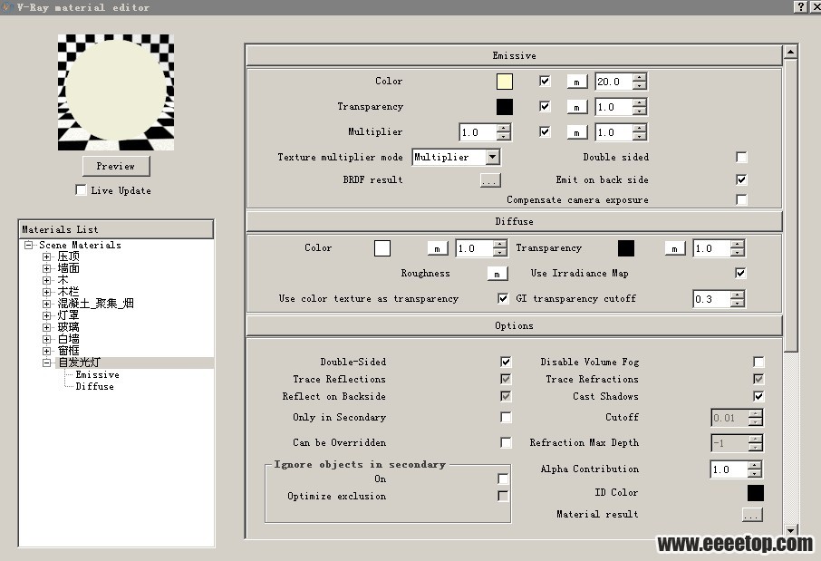The height and width of the screenshot is (561, 821).
Task: Open the BRDF result browse button
Action: [490, 180]
